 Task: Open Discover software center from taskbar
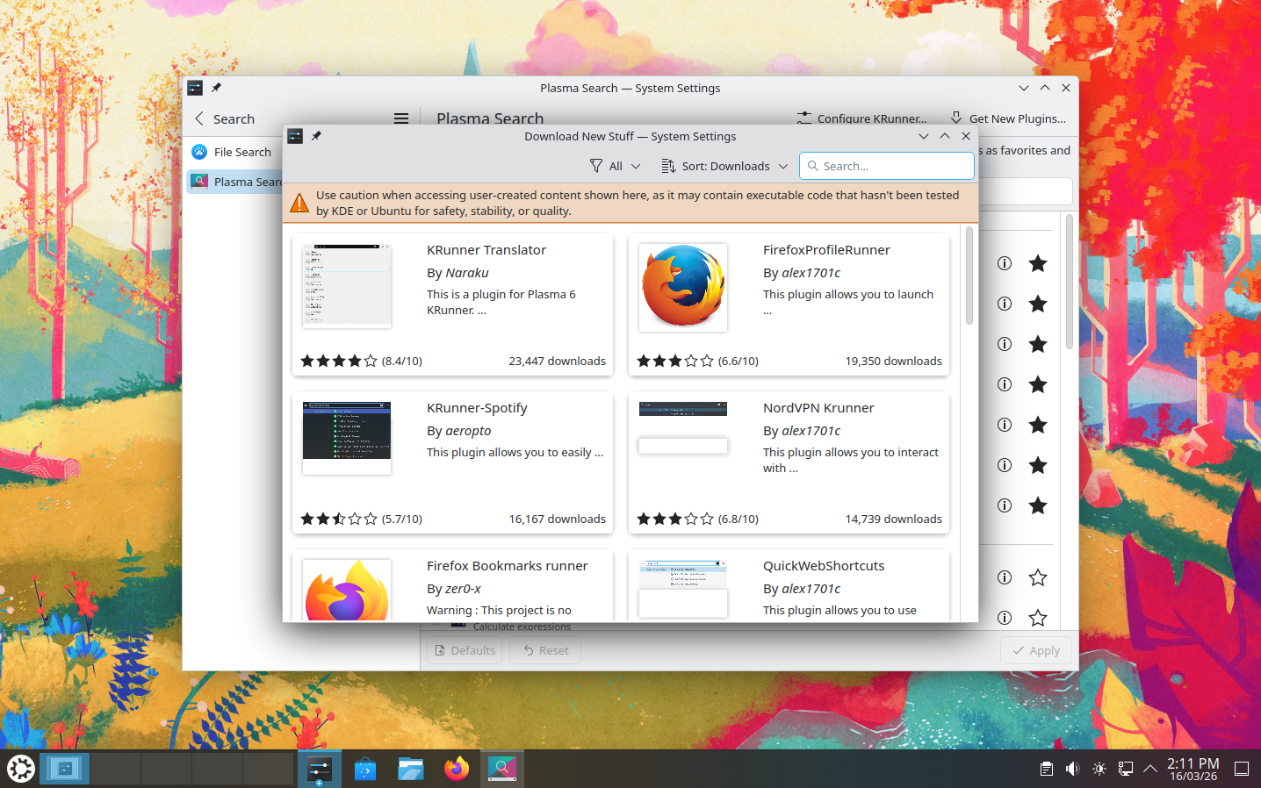click(365, 769)
